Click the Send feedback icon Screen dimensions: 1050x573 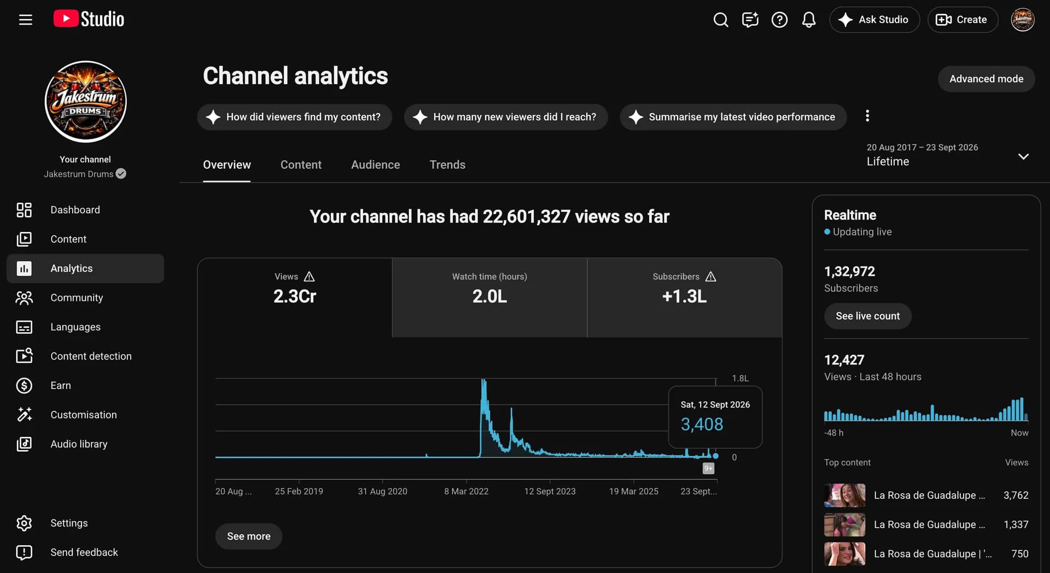coord(24,552)
